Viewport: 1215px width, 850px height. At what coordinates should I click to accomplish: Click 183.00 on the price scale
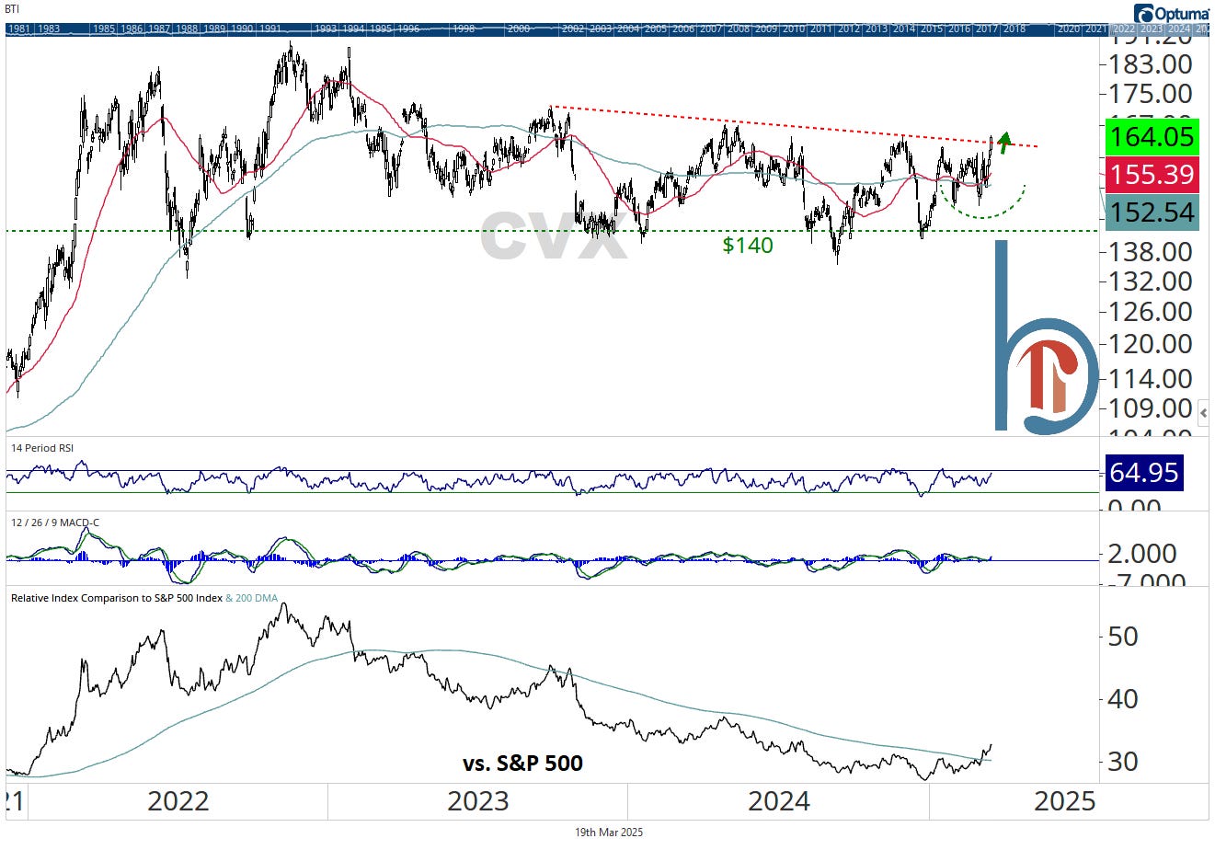click(x=1152, y=64)
